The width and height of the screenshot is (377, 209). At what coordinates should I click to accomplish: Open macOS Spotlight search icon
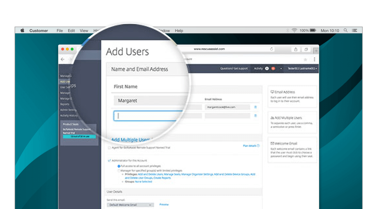(346, 30)
